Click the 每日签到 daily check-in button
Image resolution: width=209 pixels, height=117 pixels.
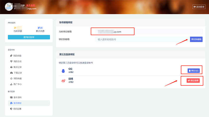(x=29, y=37)
